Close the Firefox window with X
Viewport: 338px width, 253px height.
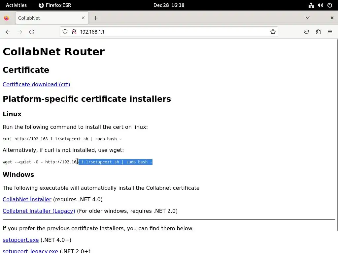point(332,18)
